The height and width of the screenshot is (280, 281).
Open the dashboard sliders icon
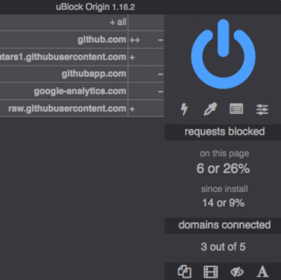[x=262, y=110]
